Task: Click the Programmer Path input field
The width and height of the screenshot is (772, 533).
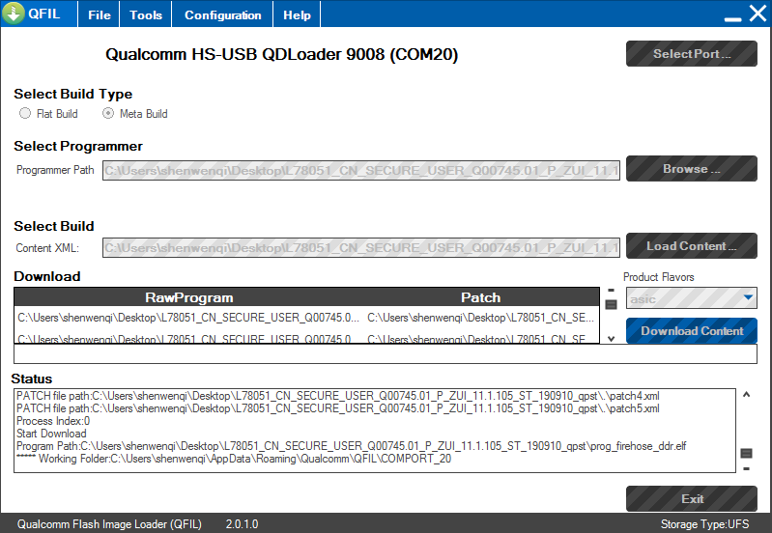Action: click(x=361, y=170)
